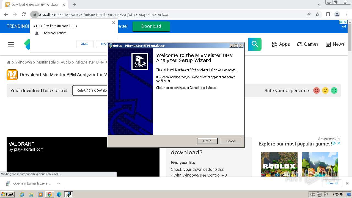This screenshot has width=352, height=198.
Task: Bookmark this page with the star icon
Action: [317, 14]
